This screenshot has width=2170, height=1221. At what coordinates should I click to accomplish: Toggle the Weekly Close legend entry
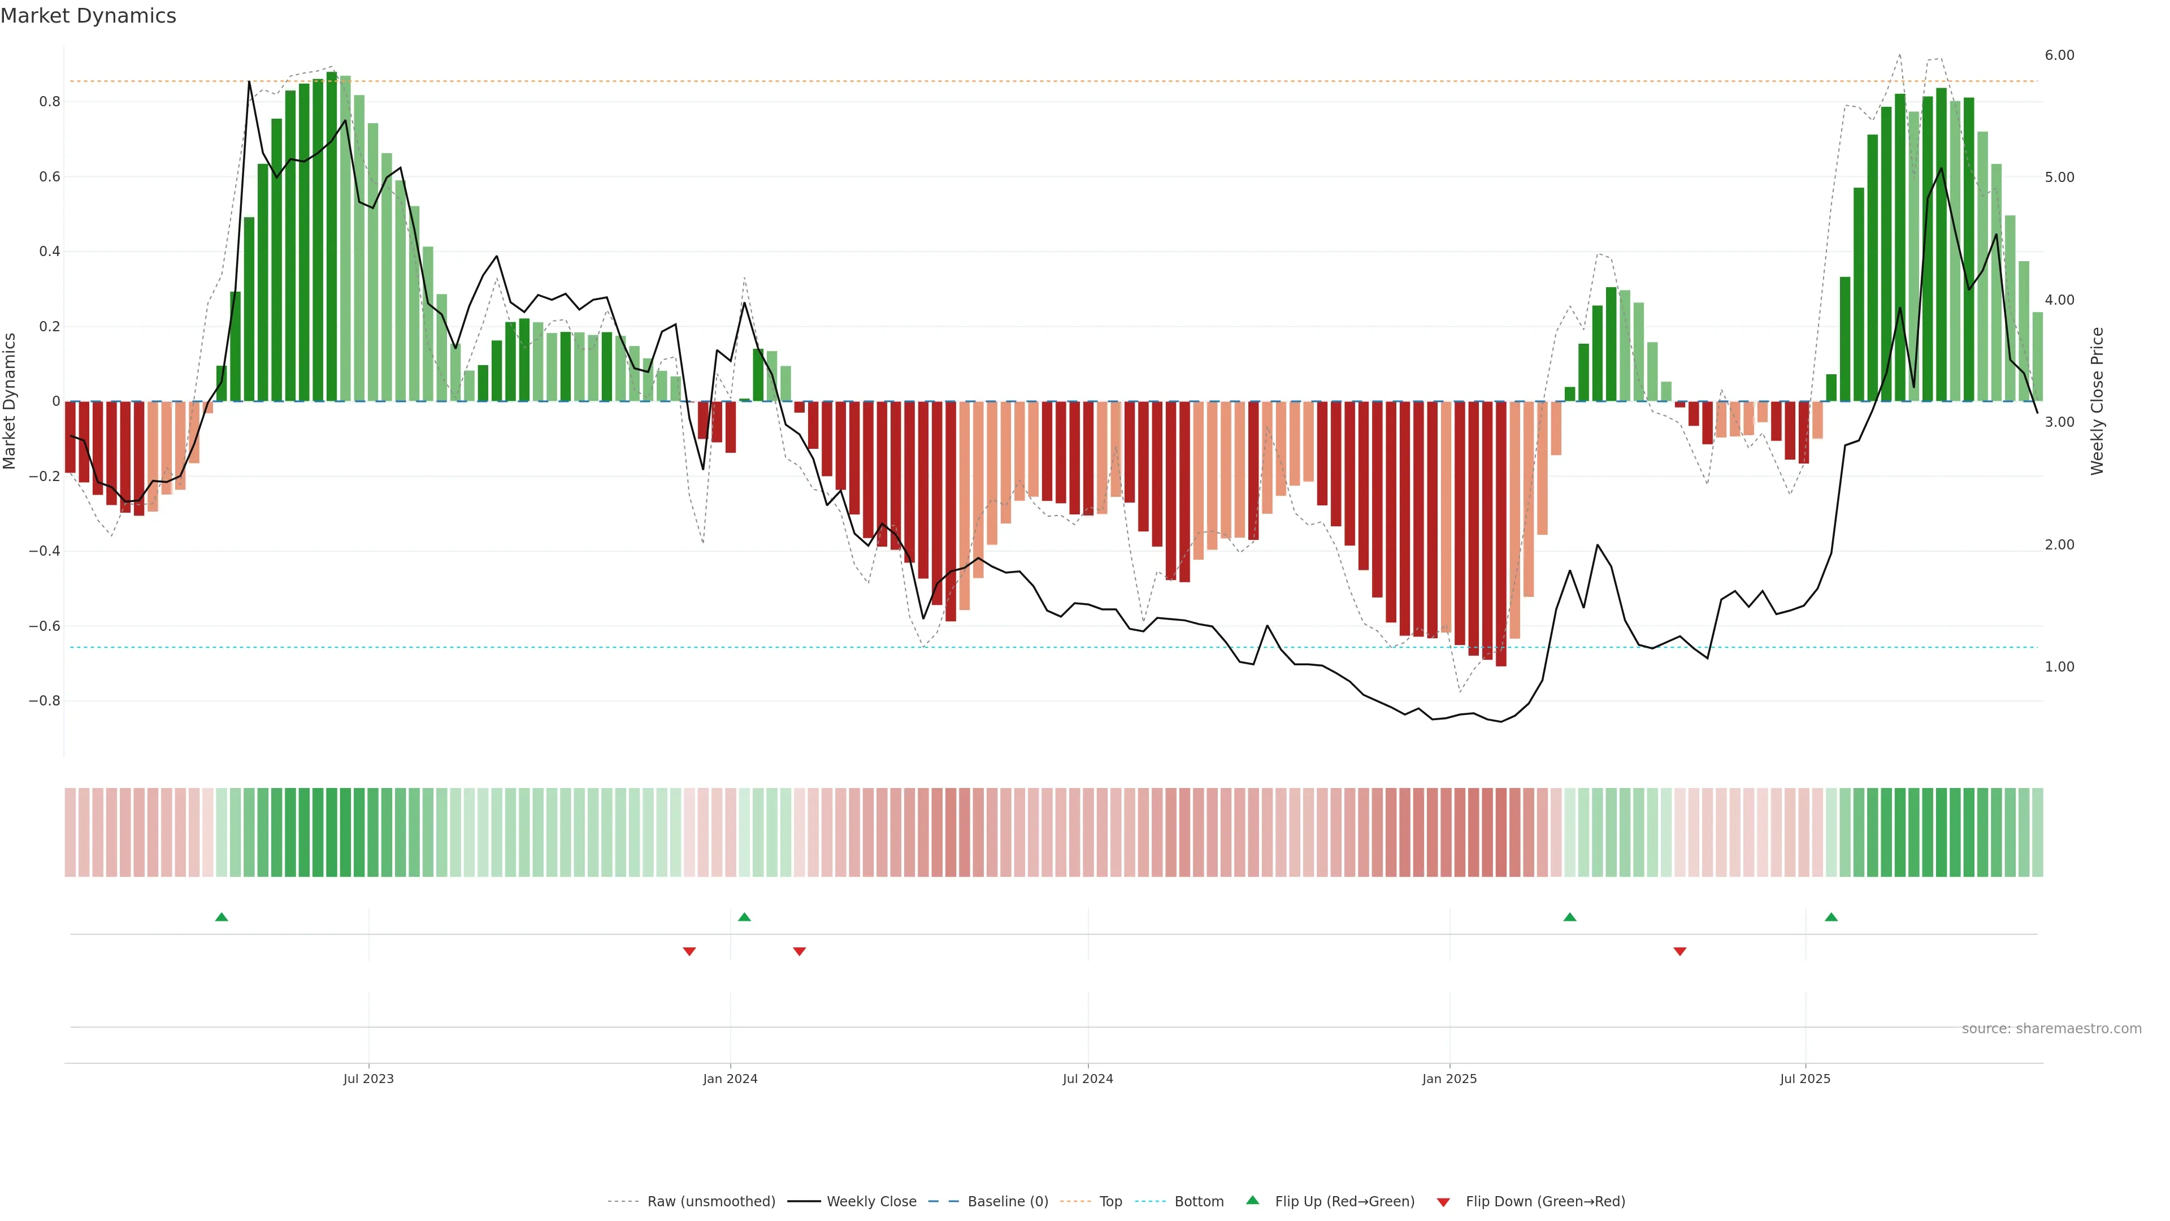[x=871, y=1202]
